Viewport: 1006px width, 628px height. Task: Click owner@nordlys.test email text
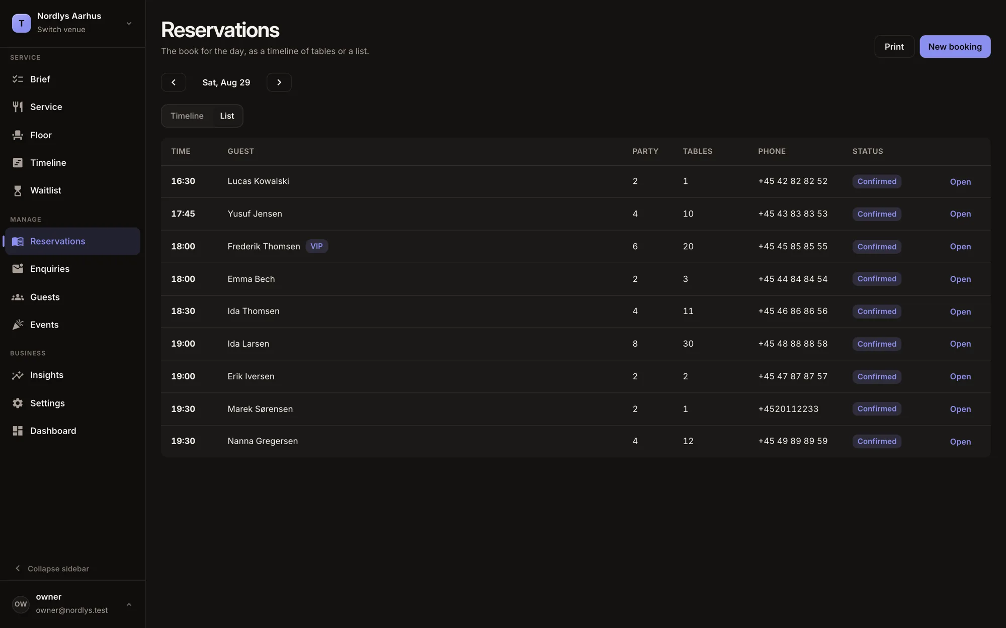(71, 610)
